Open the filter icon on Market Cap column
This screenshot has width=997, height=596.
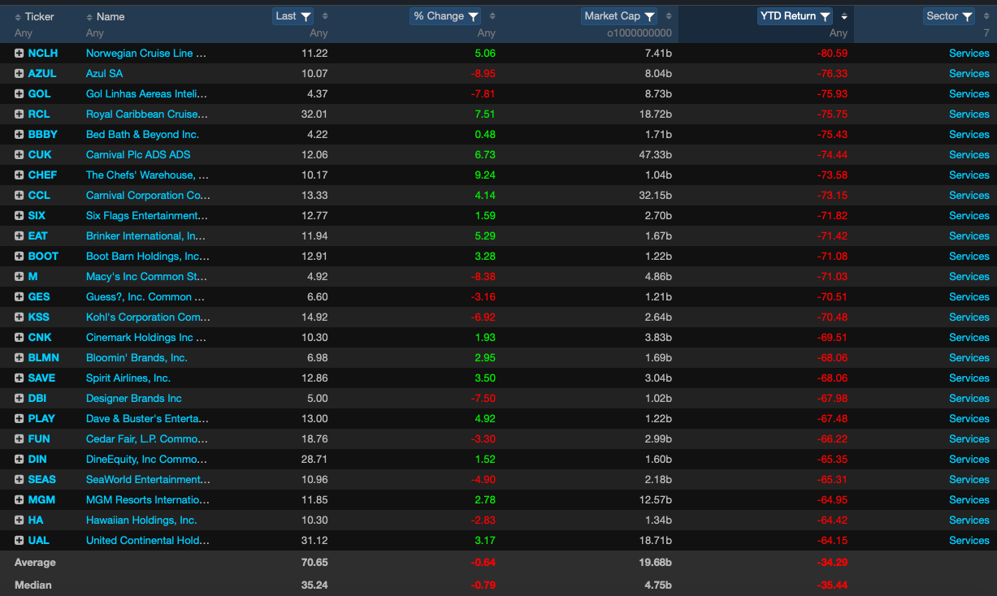pyautogui.click(x=649, y=16)
